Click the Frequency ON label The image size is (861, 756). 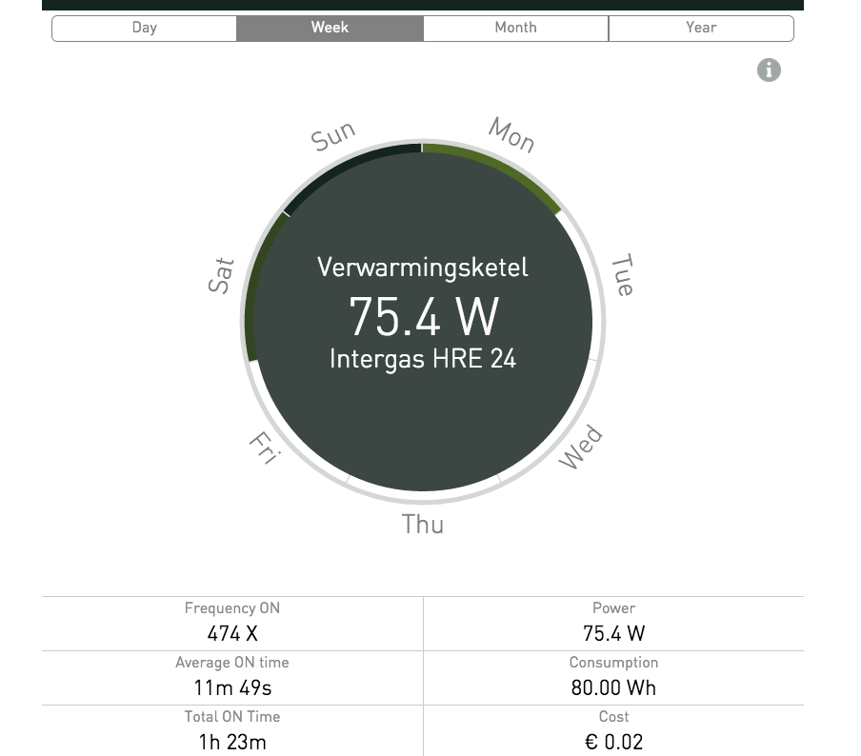tap(232, 608)
